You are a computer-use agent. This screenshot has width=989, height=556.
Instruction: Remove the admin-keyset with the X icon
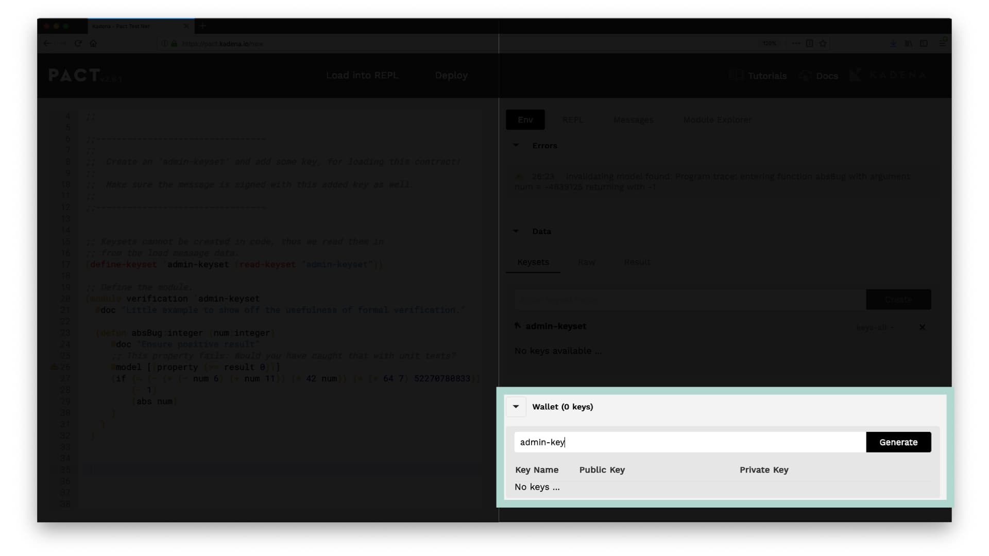click(x=922, y=327)
